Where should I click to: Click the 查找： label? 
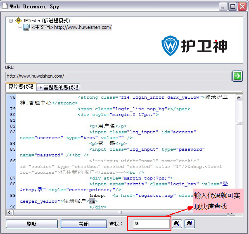coord(116,224)
